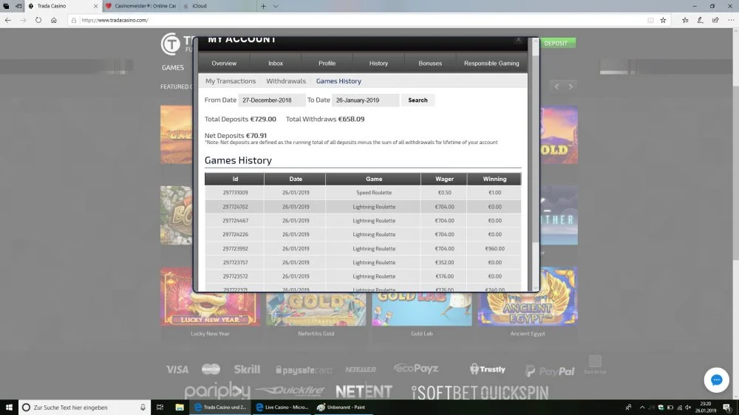Switch to the iCloud browser tab
Viewport: 739px width, 415px height.
(x=216, y=6)
